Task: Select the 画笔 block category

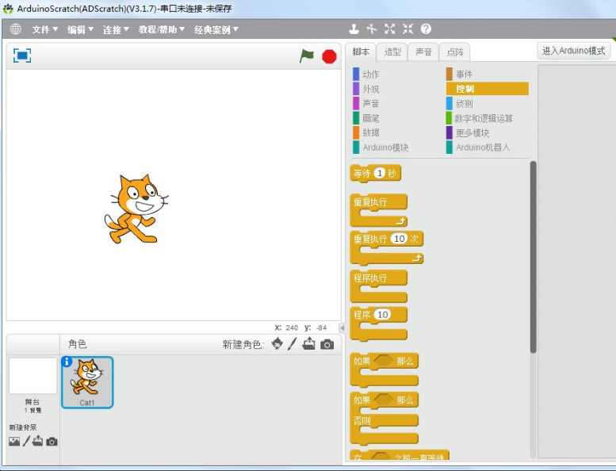Action: [366, 118]
